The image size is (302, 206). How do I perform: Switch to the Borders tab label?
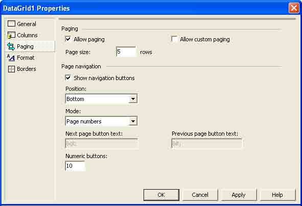coord(27,69)
